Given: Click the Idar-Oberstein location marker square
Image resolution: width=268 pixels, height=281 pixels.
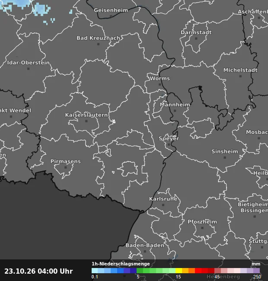Looking at the screenshot, I should click(x=28, y=69).
